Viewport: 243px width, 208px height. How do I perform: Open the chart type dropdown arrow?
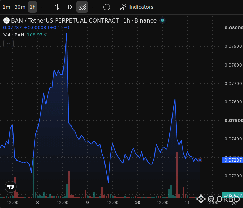pos(93,7)
